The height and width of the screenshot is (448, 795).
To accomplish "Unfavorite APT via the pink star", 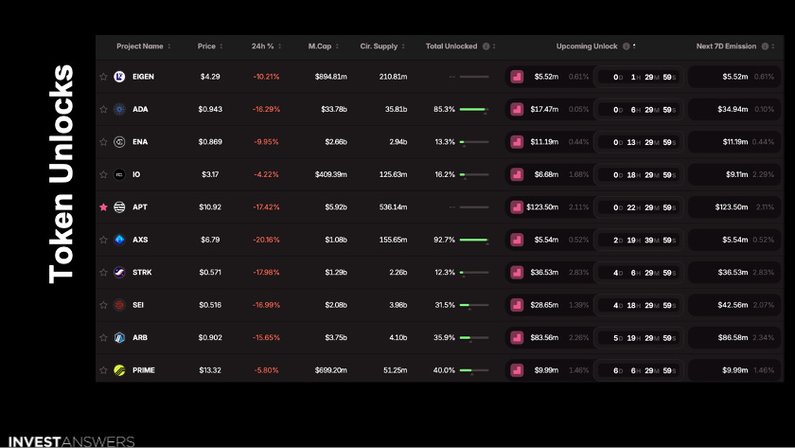I will pos(103,207).
